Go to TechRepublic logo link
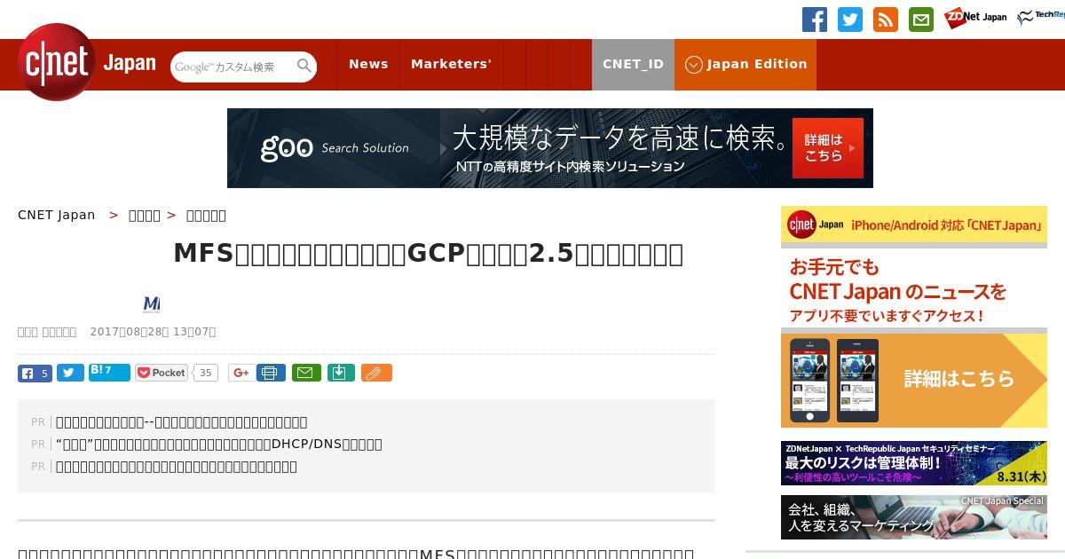1065x559 pixels. pyautogui.click(x=1041, y=18)
